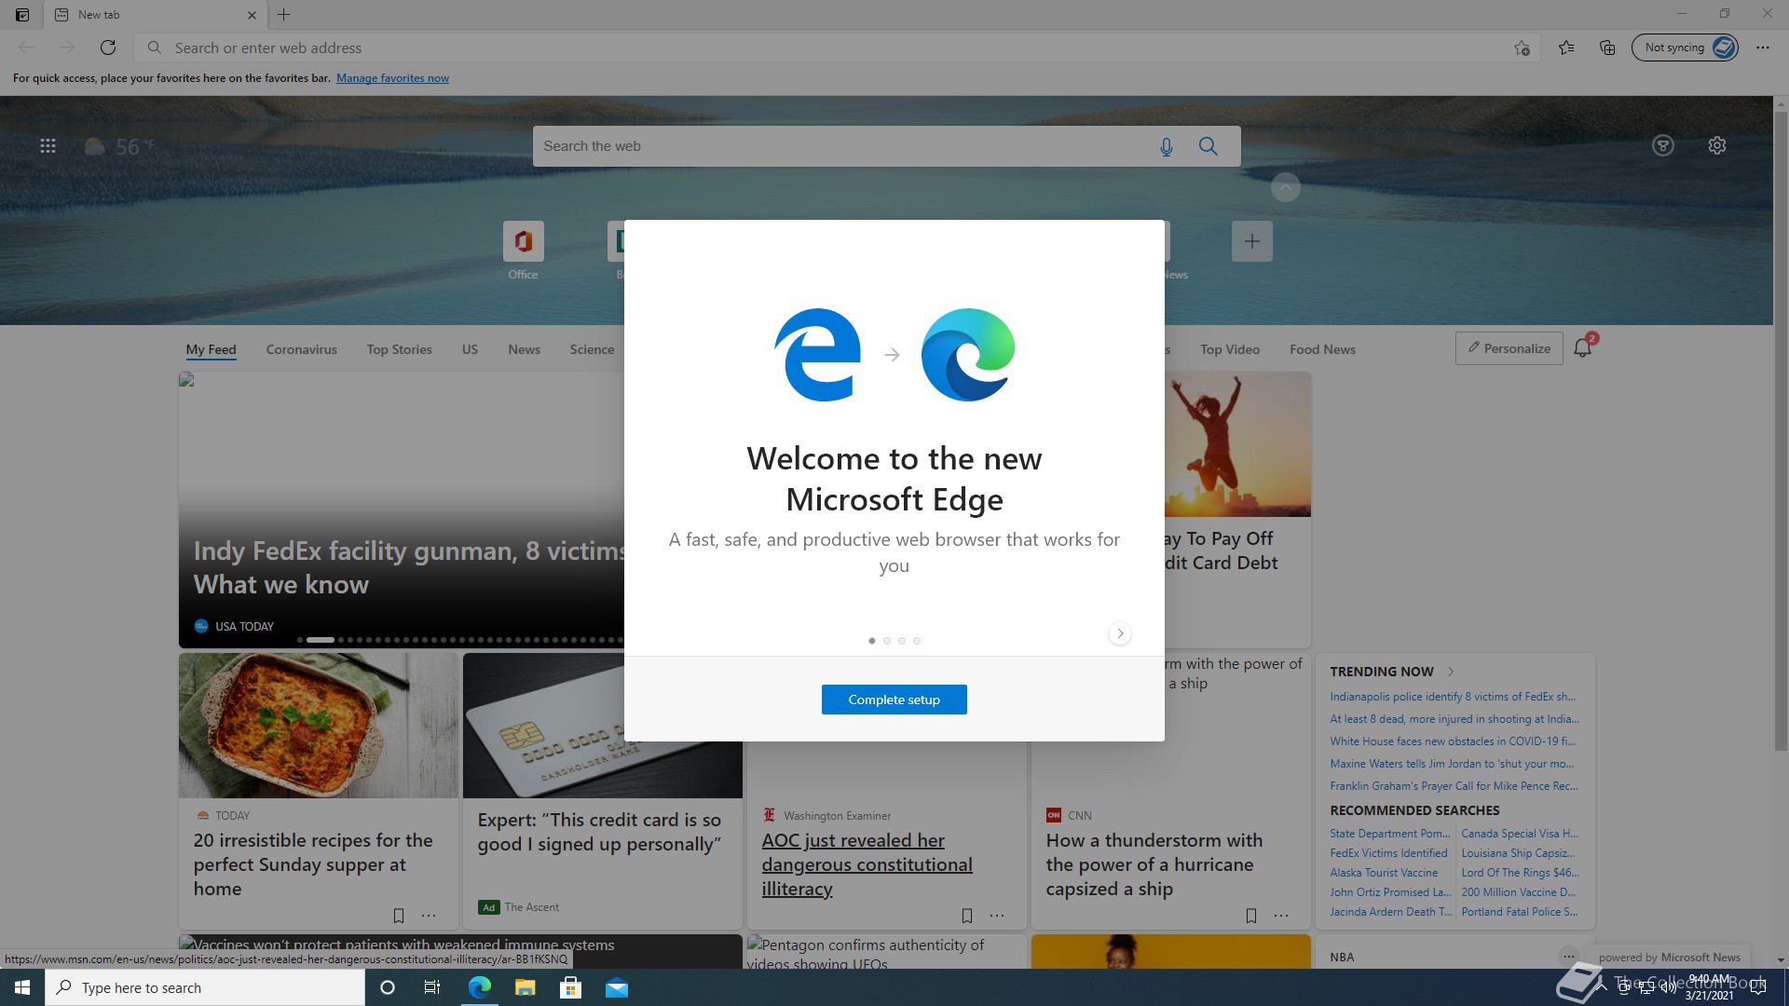
Task: Open Mail app from taskbar
Action: [617, 987]
